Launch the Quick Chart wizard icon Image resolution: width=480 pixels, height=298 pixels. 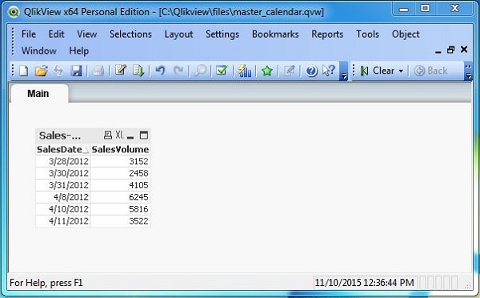point(245,70)
